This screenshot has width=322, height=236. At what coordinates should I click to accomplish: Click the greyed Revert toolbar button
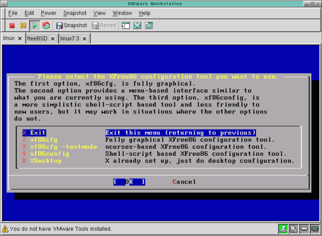point(104,26)
